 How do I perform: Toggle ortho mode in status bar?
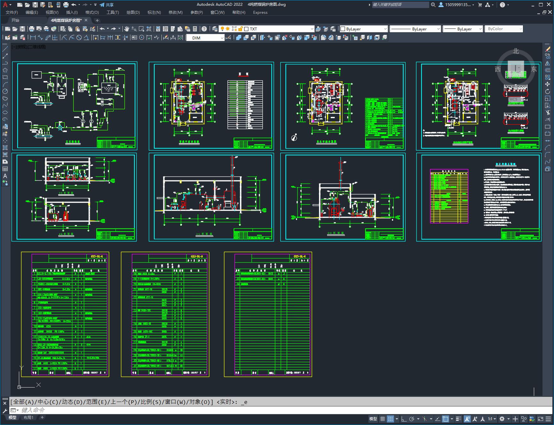[404, 419]
